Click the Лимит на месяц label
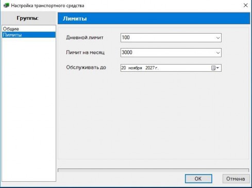The height and width of the screenshot is (188, 252). click(x=85, y=53)
